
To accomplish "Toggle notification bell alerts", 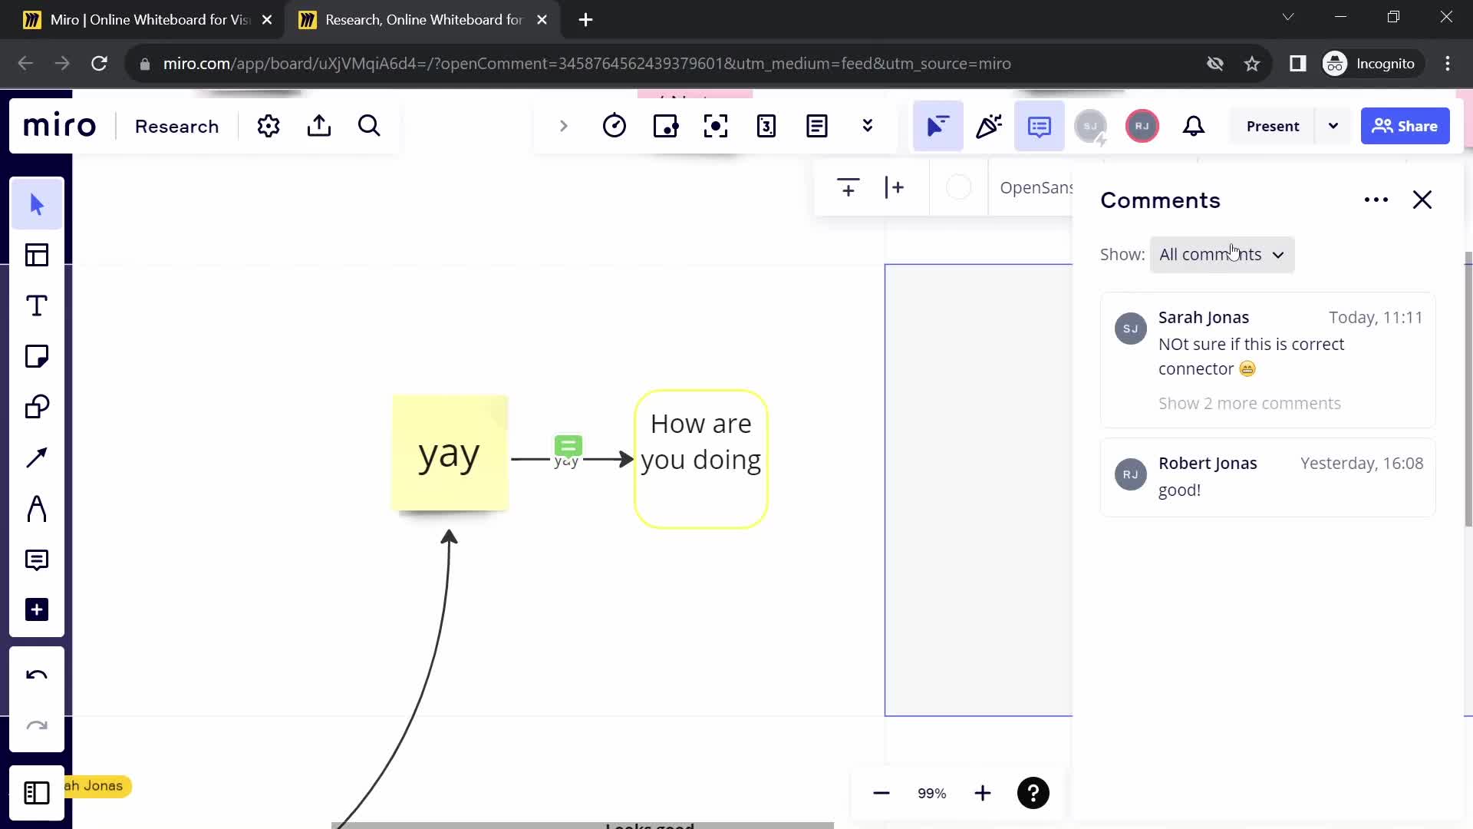I will [x=1194, y=126].
